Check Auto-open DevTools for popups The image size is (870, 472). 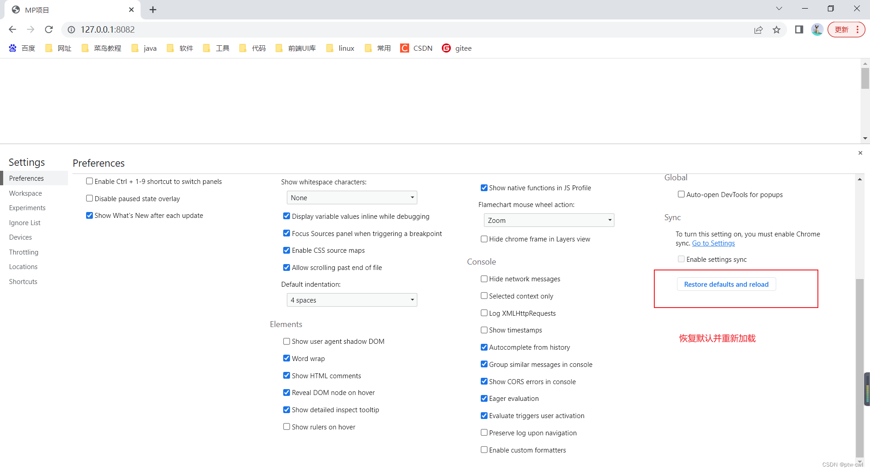click(681, 194)
